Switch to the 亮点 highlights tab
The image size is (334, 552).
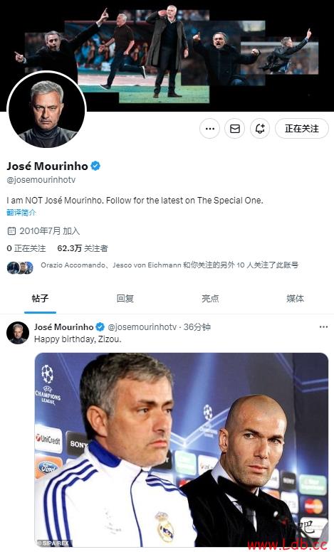click(x=210, y=299)
